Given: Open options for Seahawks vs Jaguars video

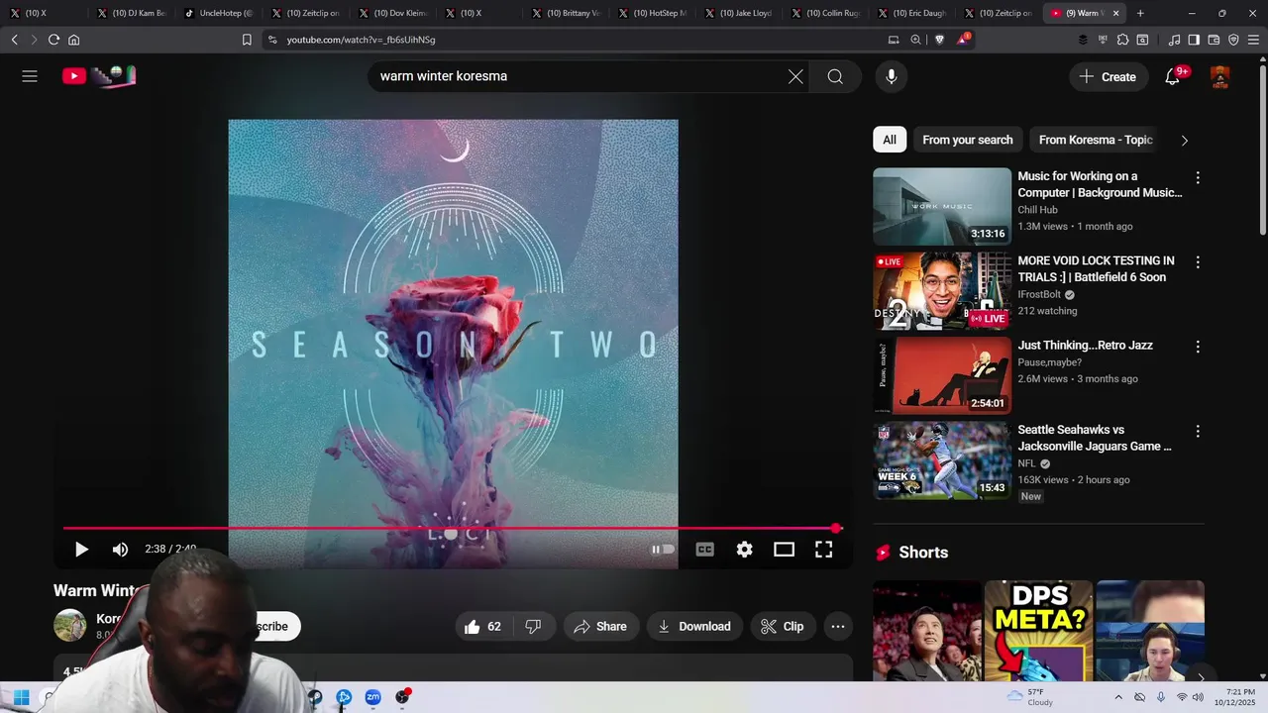Looking at the screenshot, I should pyautogui.click(x=1198, y=432).
